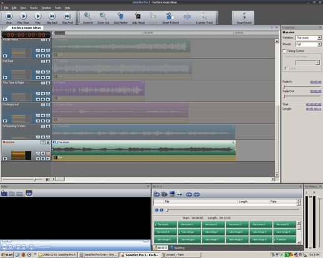The image size is (323, 258).
Task: Click the Firefox quick-launch icon in the taskbar
Action: pyautogui.click(x=23, y=255)
